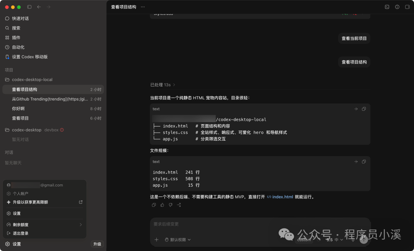Copy the assistant response
Screen dimensions: 414x251
click(x=154, y=205)
